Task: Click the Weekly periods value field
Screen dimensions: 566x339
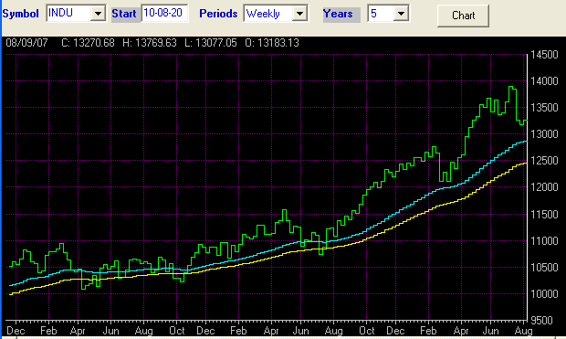Action: tap(268, 14)
